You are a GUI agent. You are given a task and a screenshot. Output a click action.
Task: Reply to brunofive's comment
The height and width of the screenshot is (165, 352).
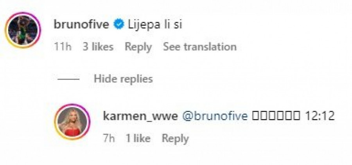click(x=138, y=47)
